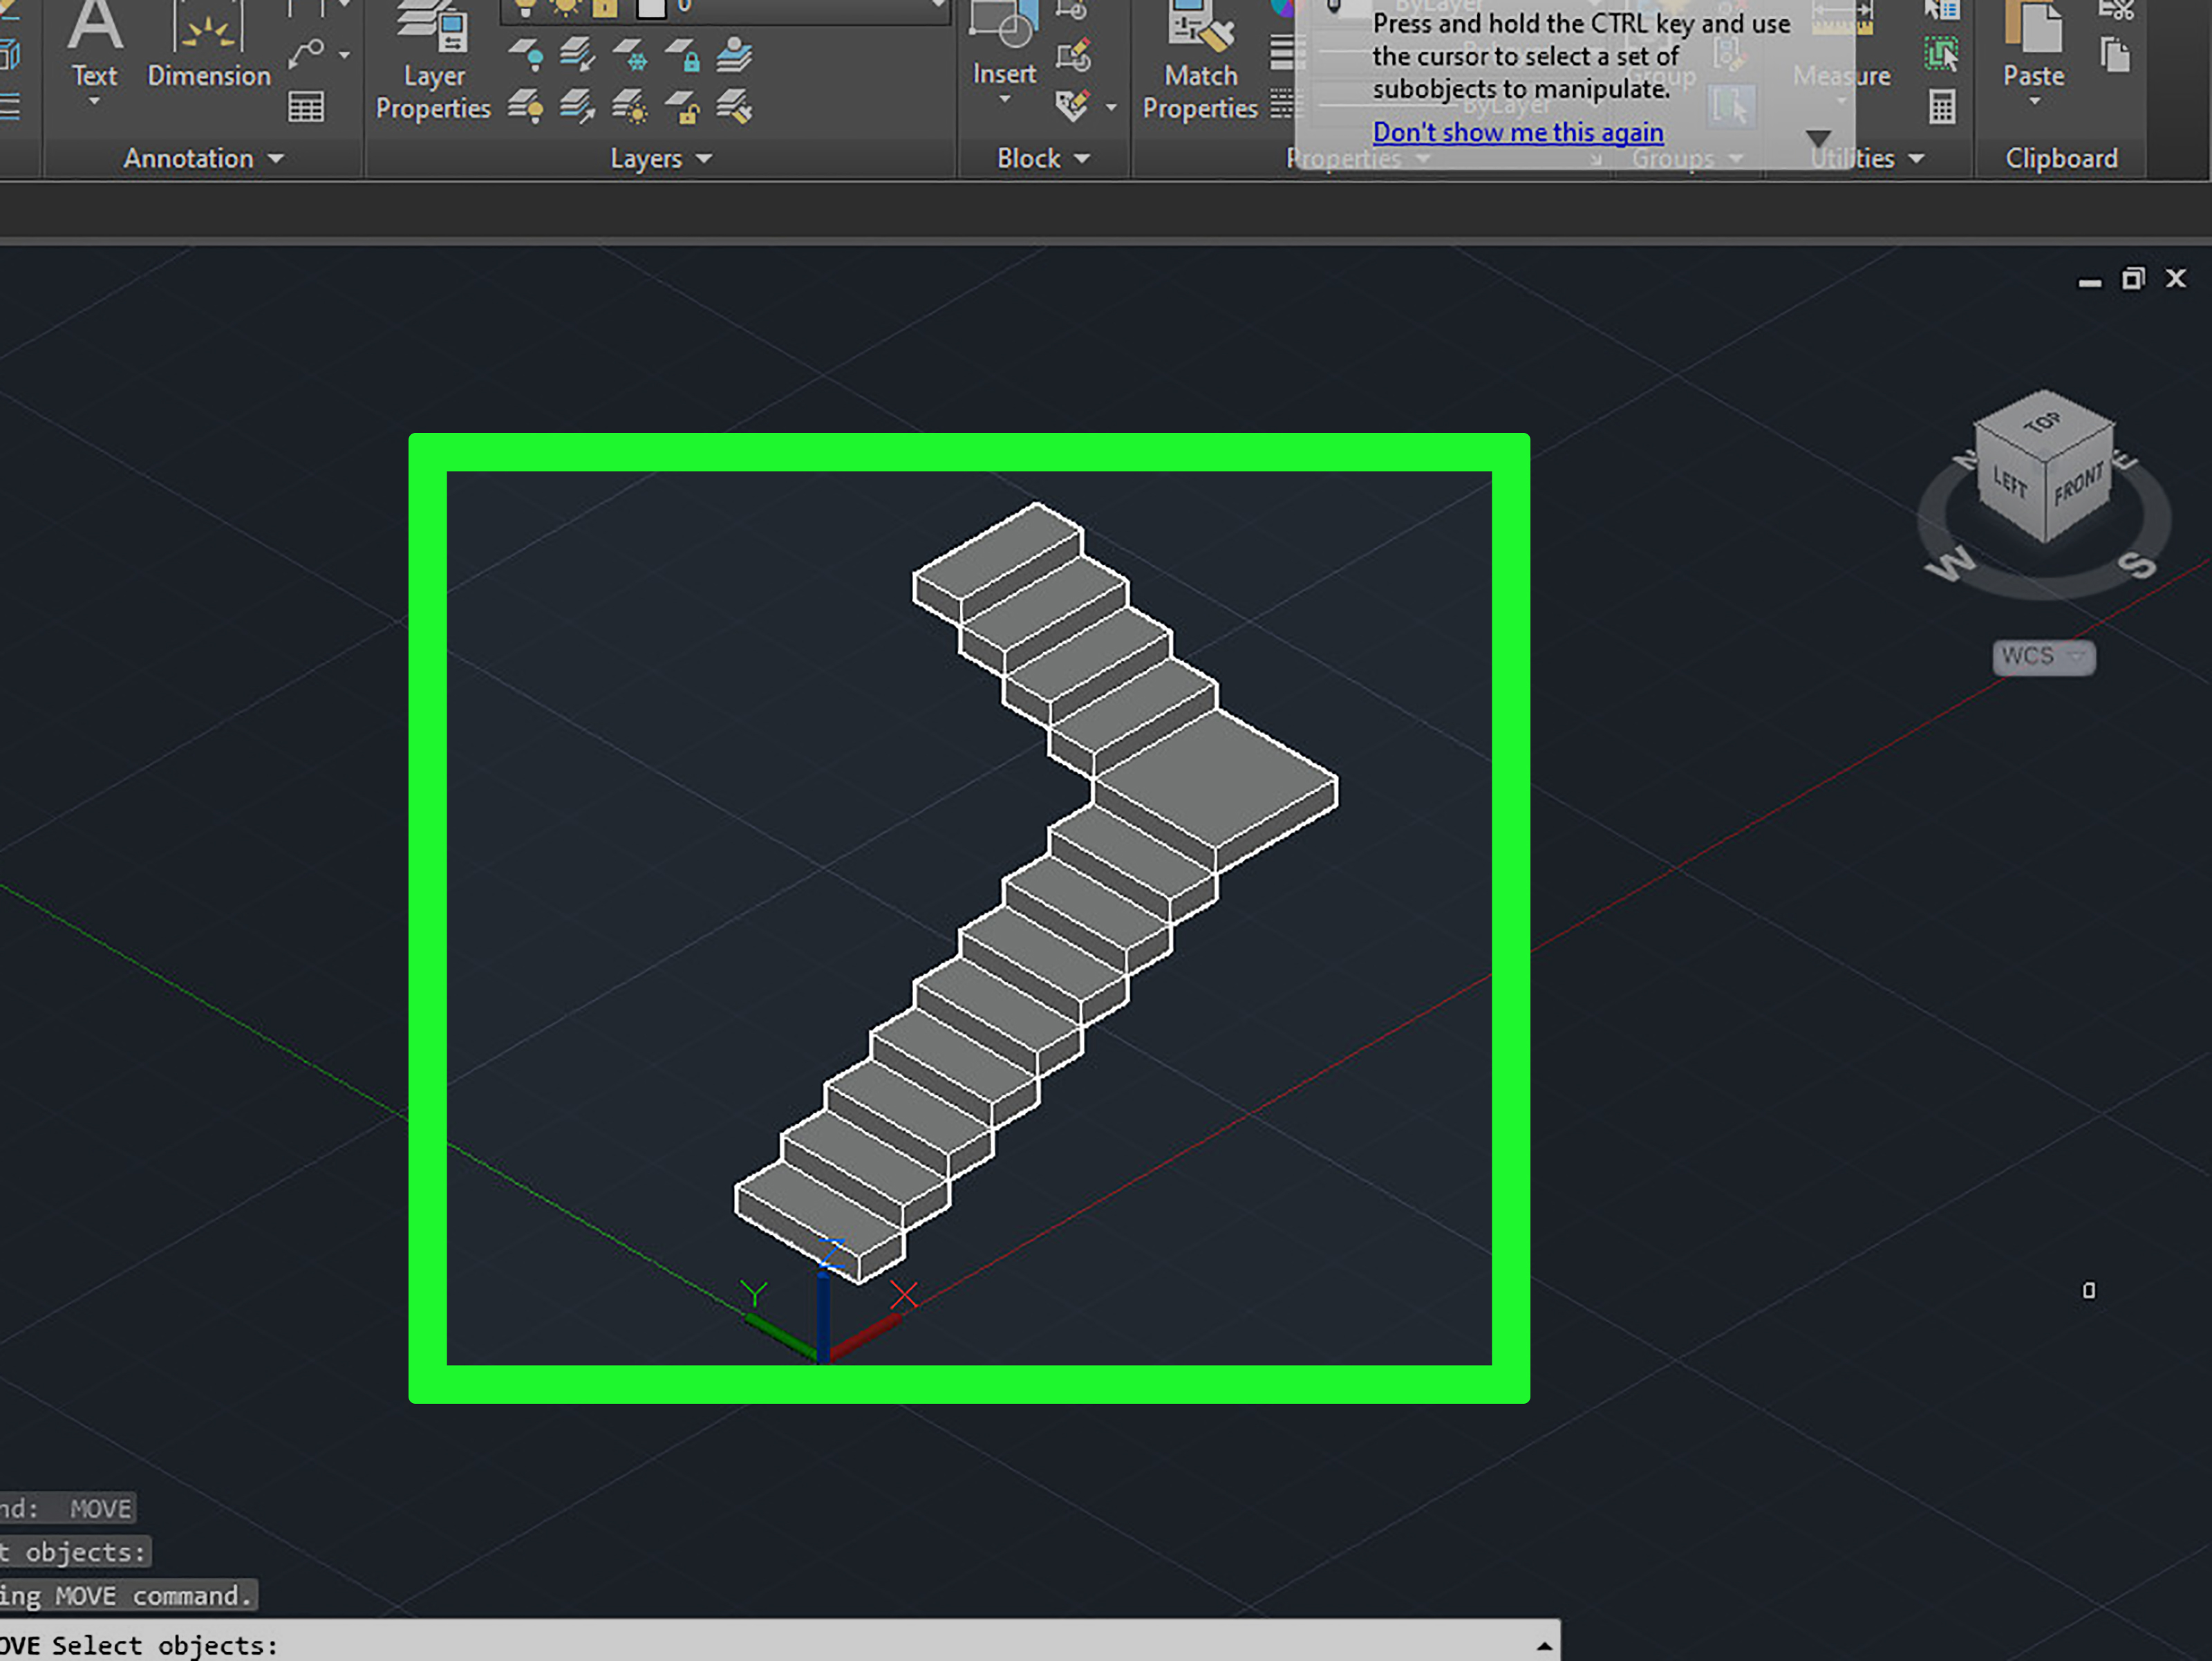Click the layer Unisolate icon
This screenshot has height=1661, width=2212.
tap(578, 106)
